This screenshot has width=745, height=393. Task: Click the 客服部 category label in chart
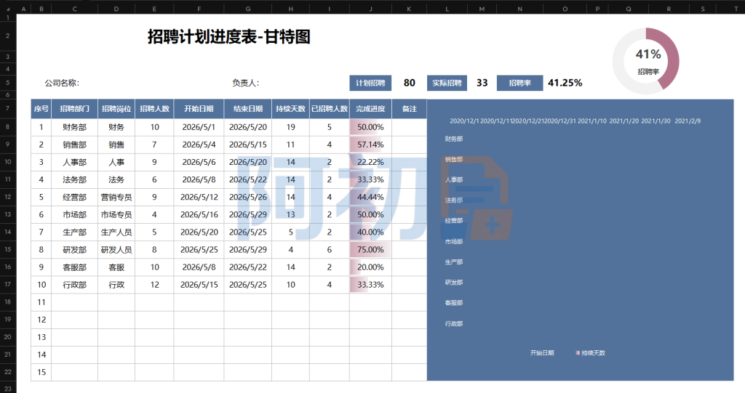[454, 303]
